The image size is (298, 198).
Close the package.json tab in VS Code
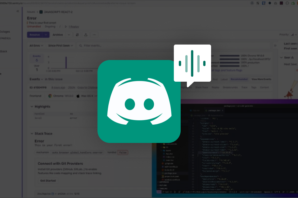pos(223,110)
